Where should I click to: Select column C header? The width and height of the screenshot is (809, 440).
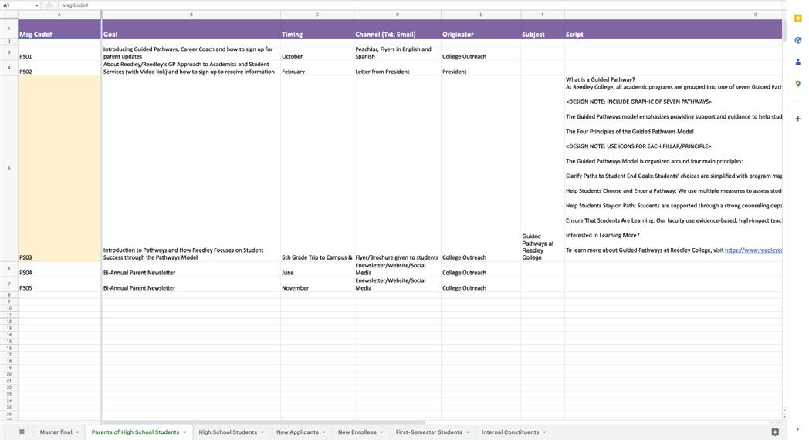coord(316,15)
